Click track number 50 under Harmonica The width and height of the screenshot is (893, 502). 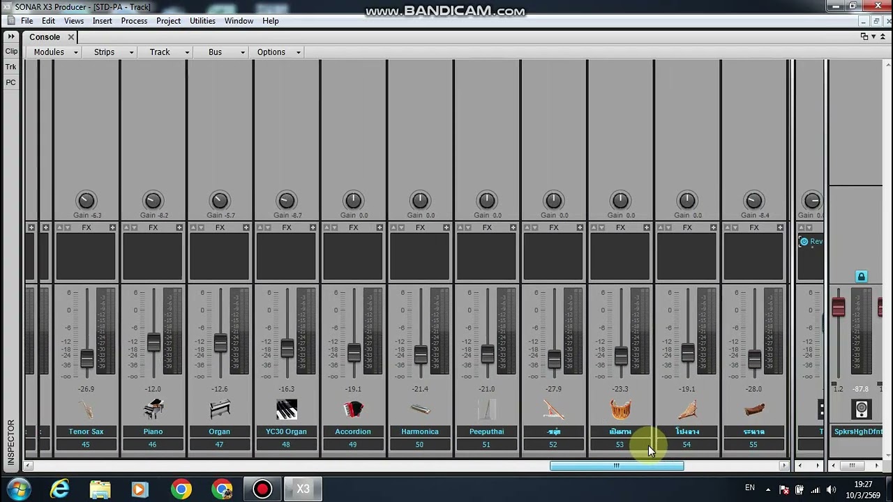(x=420, y=445)
